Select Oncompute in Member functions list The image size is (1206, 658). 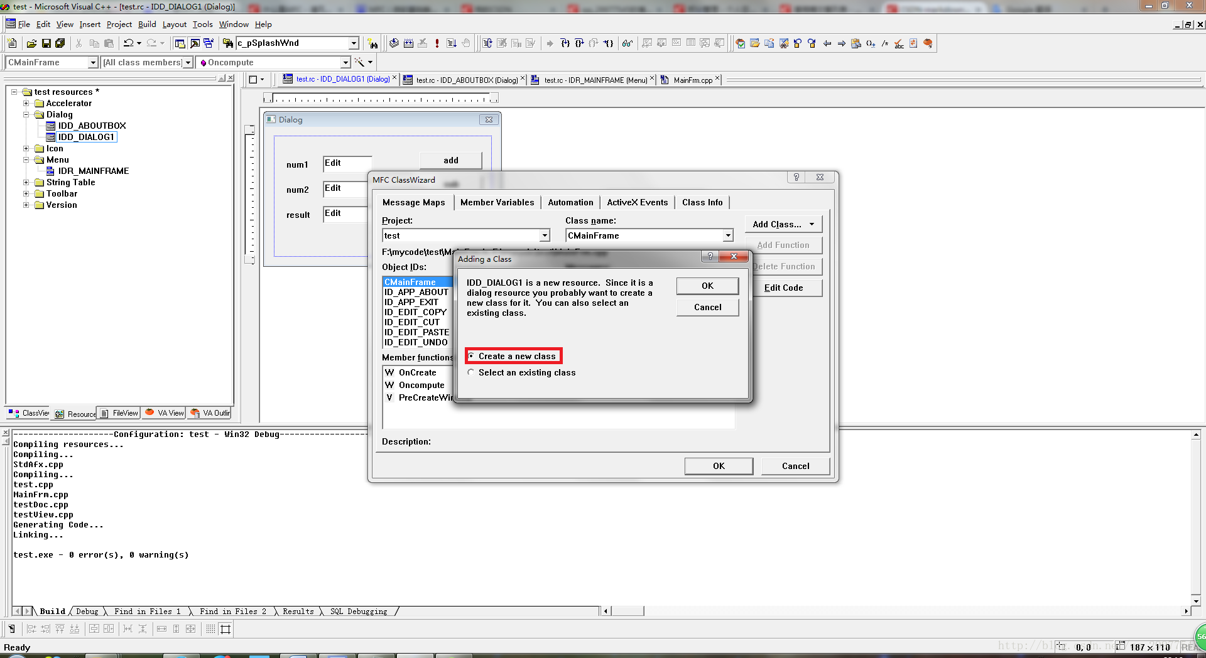421,385
